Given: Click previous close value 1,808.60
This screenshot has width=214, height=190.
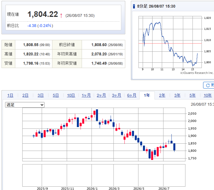Looking at the screenshot, I should (99, 45).
